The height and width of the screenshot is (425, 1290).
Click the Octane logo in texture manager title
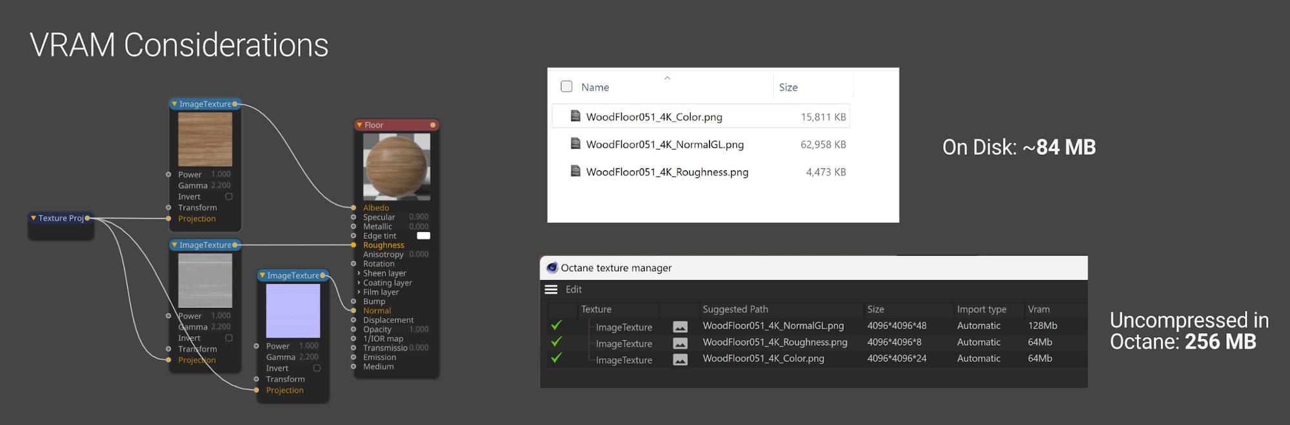[552, 268]
